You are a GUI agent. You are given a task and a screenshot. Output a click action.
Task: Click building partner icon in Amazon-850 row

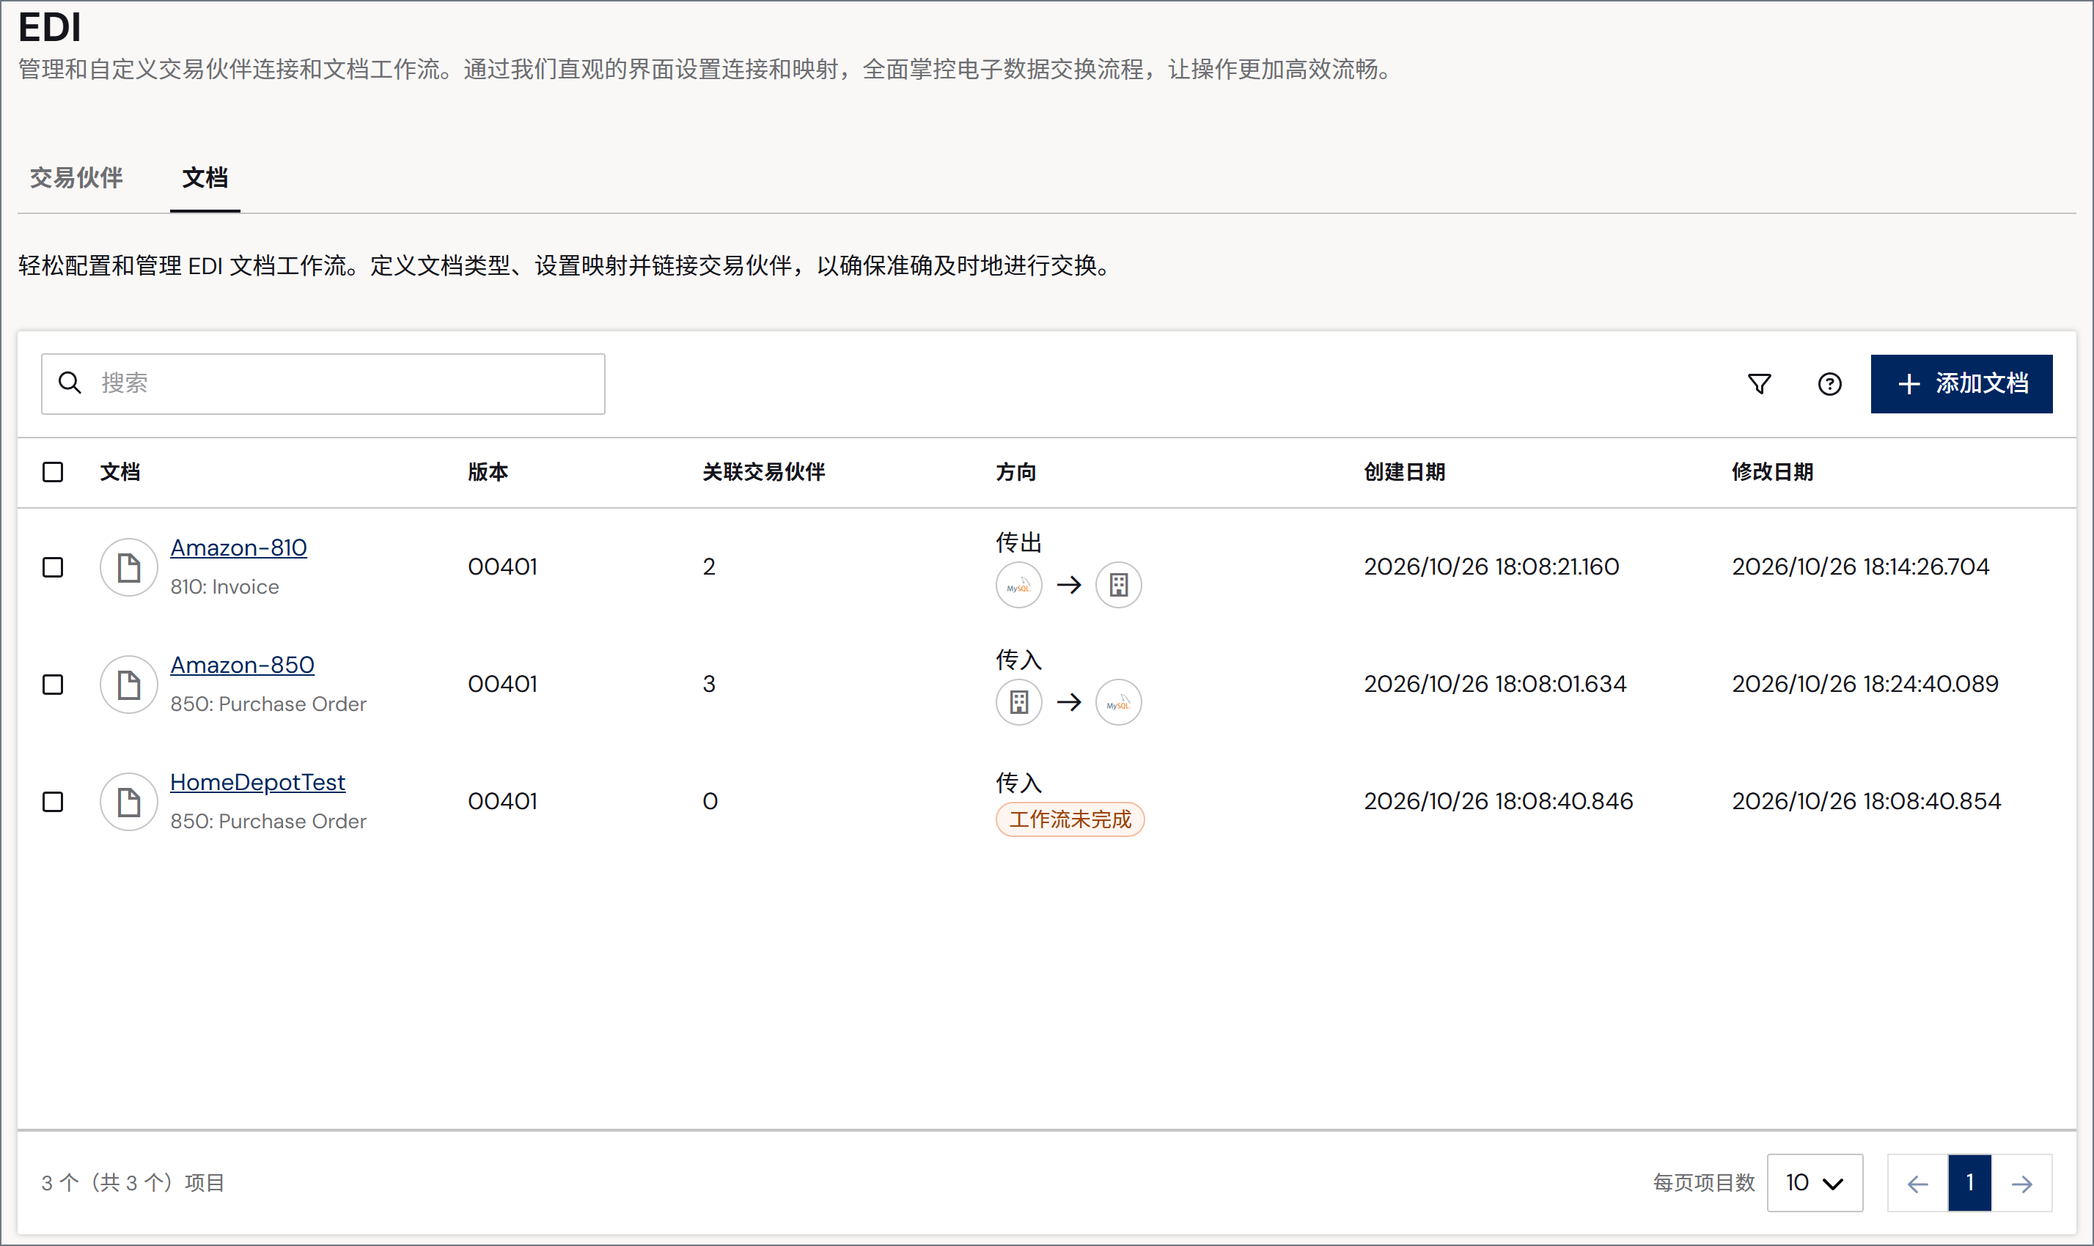tap(1019, 702)
